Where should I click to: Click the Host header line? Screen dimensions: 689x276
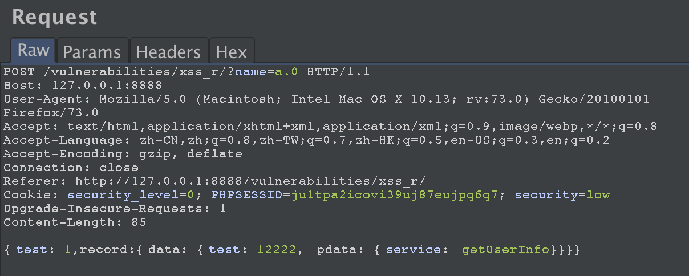tap(71, 86)
